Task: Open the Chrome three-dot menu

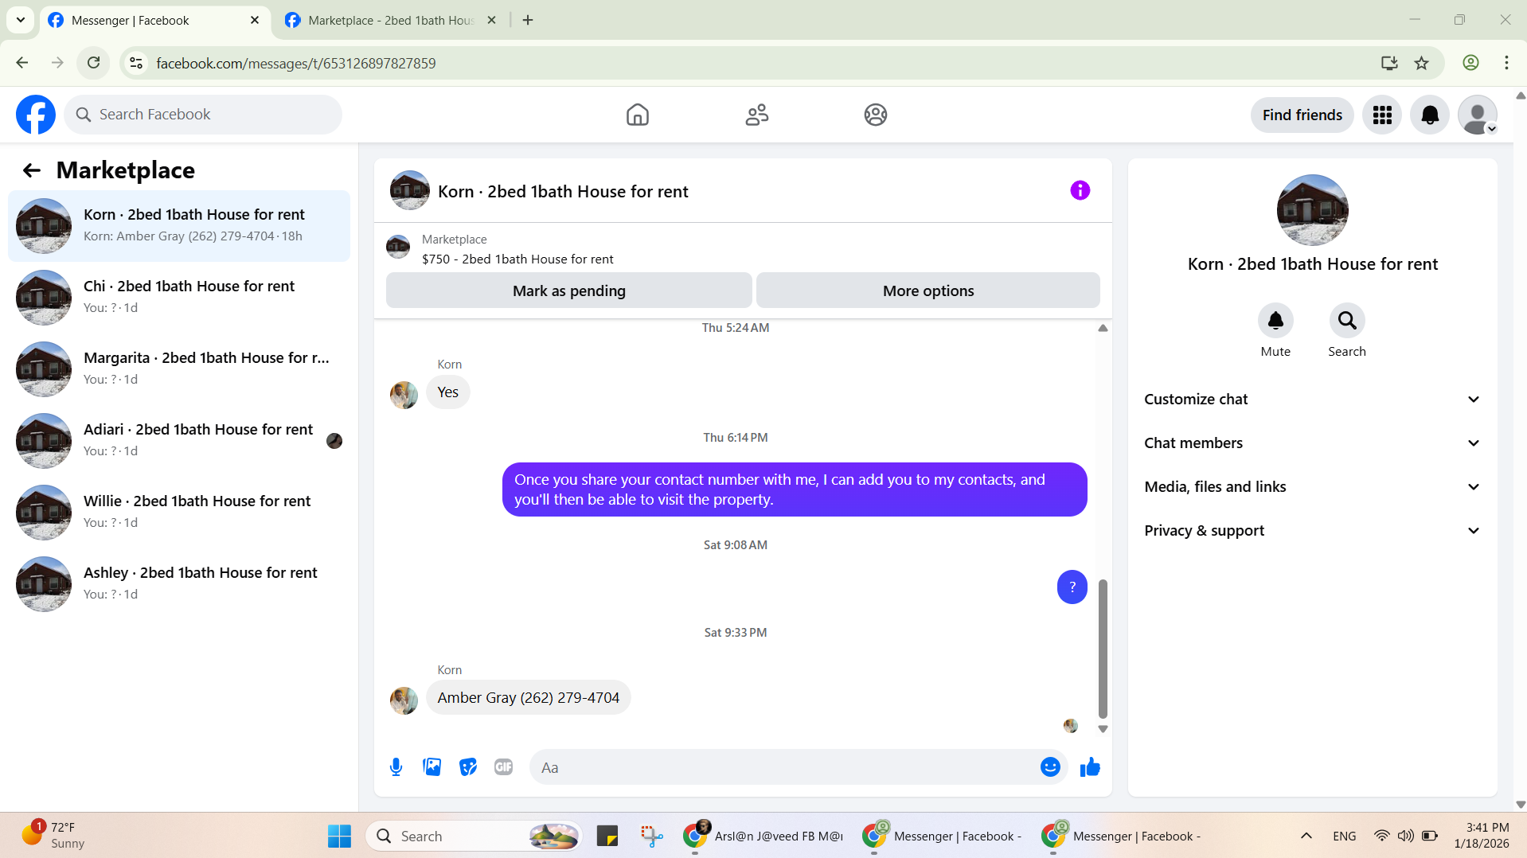Action: (x=1506, y=63)
